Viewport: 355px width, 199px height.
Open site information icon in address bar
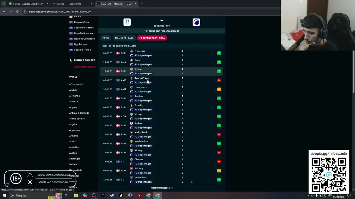pyautogui.click(x=25, y=12)
